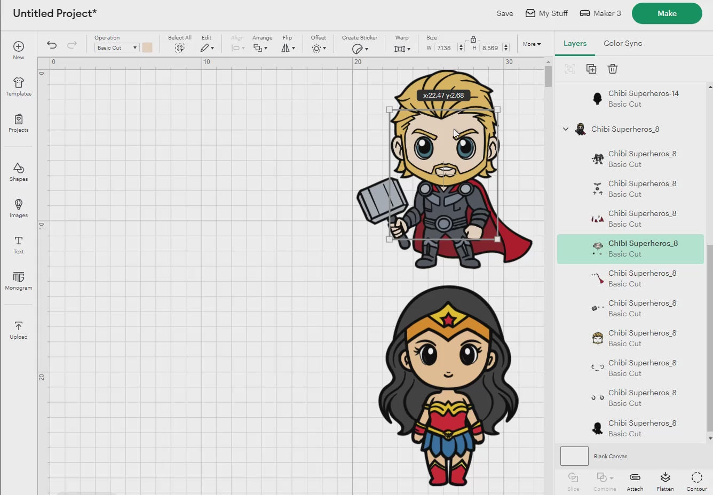The height and width of the screenshot is (495, 713).
Task: Click the Width size field
Action: click(445, 47)
